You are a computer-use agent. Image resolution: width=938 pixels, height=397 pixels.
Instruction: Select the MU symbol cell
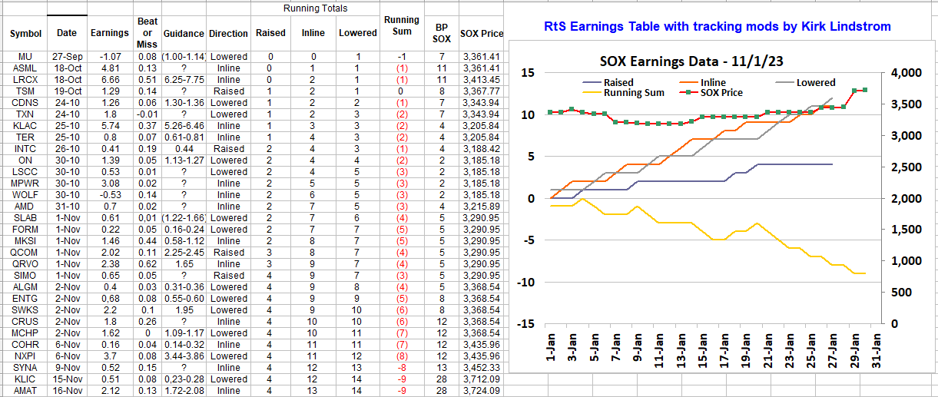coord(25,57)
